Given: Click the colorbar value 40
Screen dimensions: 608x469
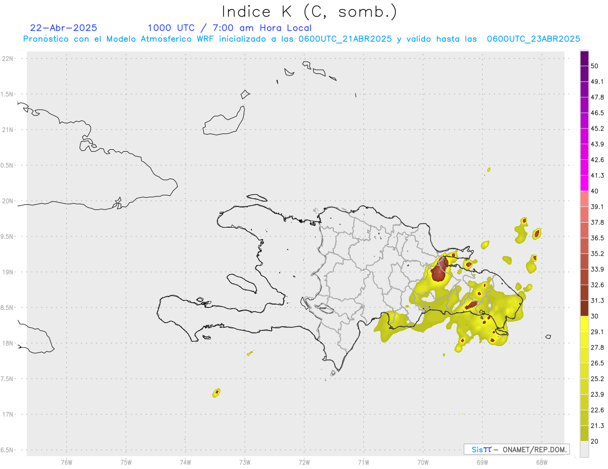Looking at the screenshot, I should 595,191.
